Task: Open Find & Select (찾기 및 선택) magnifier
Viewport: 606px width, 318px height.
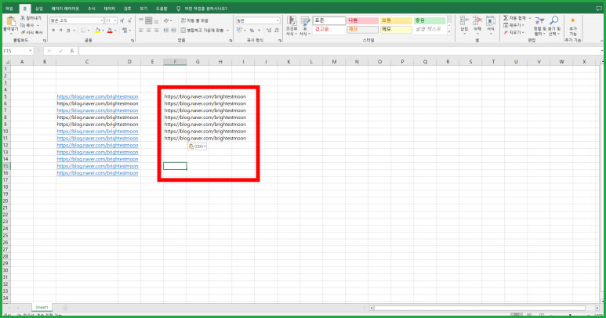Action: click(x=554, y=26)
